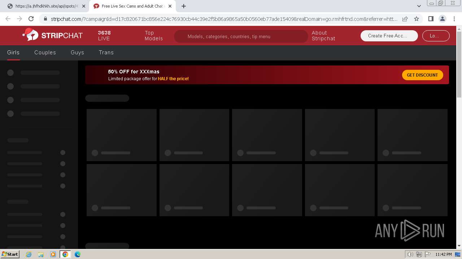Click the scrollbar up arrow

pyautogui.click(x=459, y=28)
